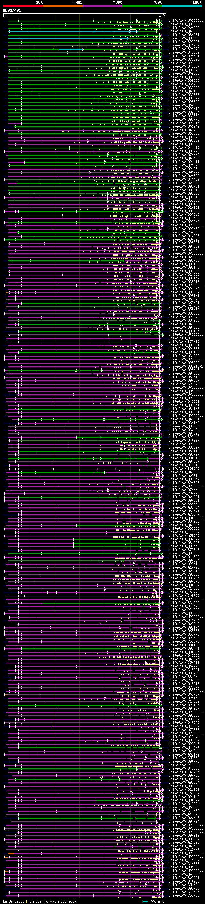Click the UniRef100_Q40415 label
Image resolution: width=205 pixels, height=904 pixels.
184,148
